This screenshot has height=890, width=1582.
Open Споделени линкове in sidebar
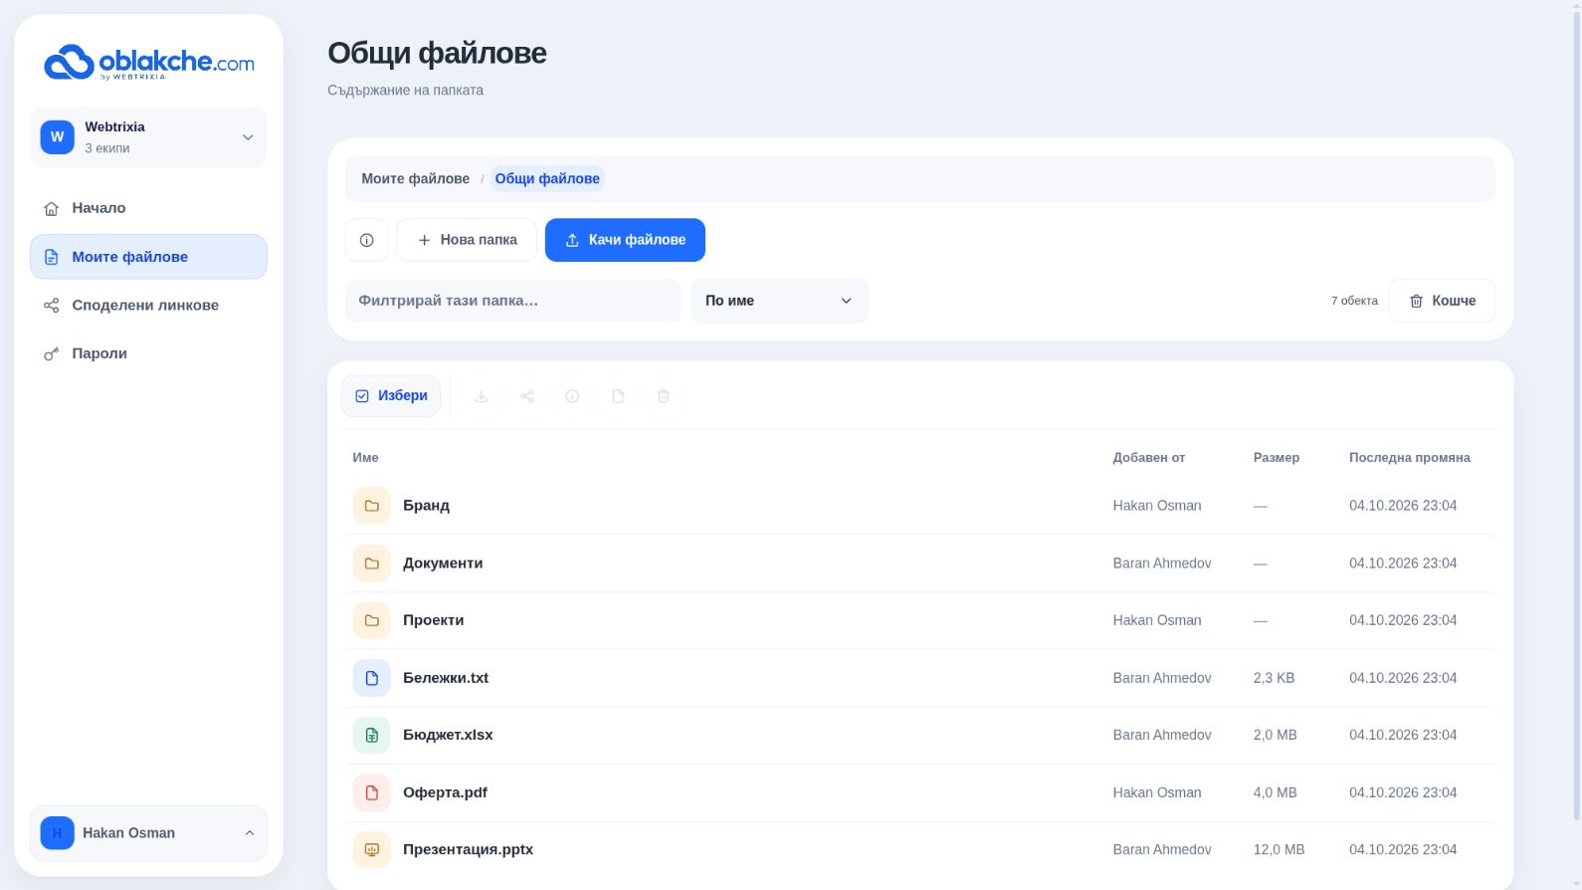[148, 306]
